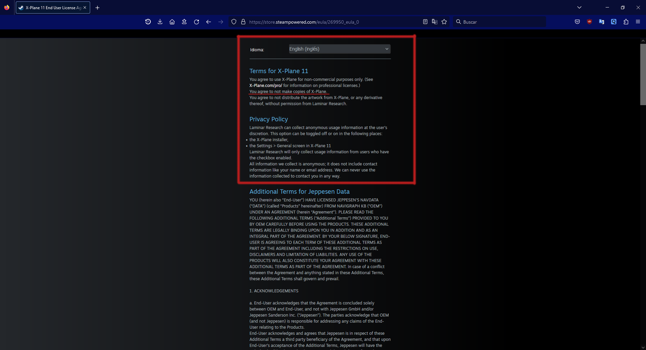Go back one page
Image resolution: width=646 pixels, height=350 pixels.
coord(208,22)
